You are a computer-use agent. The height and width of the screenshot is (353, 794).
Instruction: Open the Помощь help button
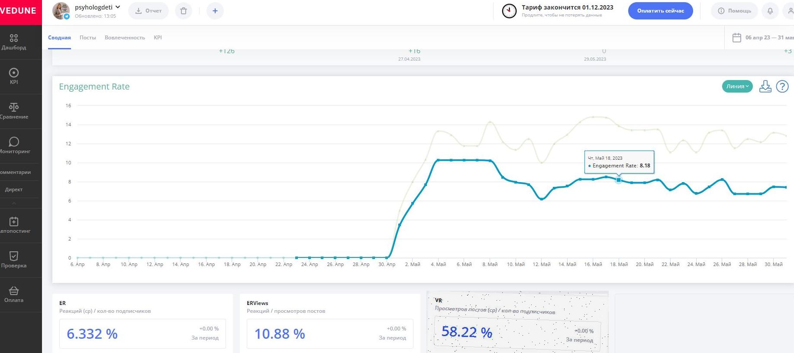pos(735,11)
